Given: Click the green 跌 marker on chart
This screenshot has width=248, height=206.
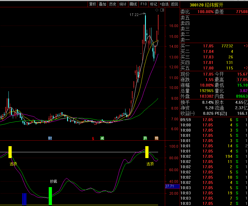Looking at the screenshot, I should pyautogui.click(x=145, y=138).
